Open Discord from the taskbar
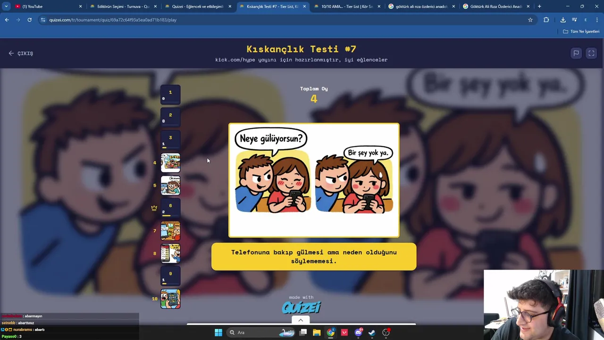The image size is (604, 340). (x=358, y=332)
